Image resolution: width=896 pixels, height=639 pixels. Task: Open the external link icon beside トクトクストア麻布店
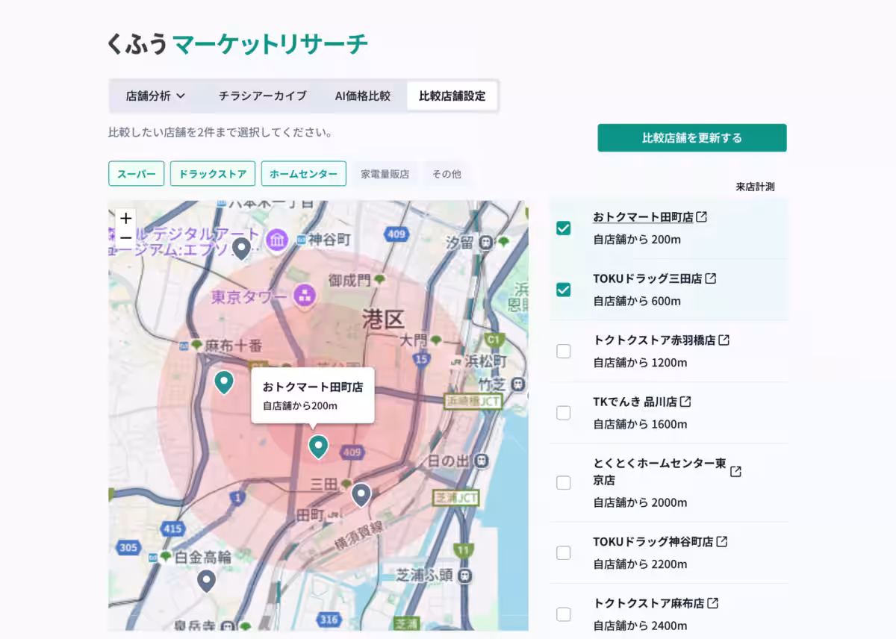pos(714,602)
